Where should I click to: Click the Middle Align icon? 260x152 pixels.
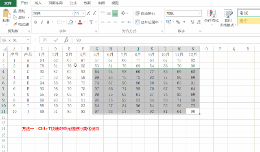(109, 13)
